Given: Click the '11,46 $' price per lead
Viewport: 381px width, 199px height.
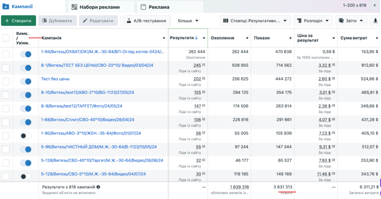Looking at the screenshot, I should coord(324,174).
